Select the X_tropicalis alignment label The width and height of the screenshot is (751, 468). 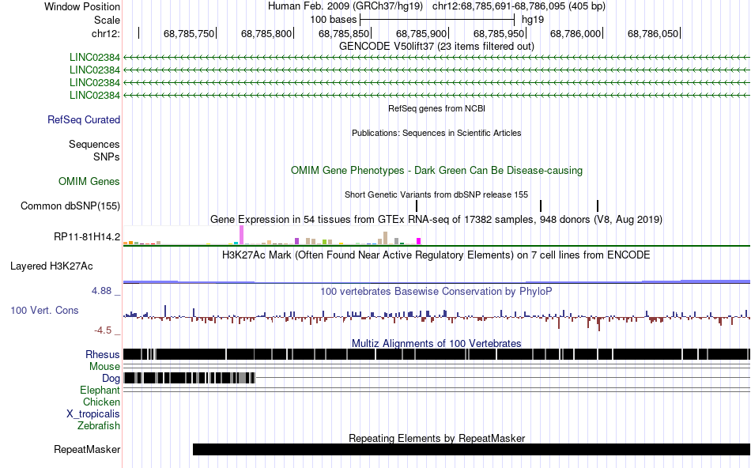tap(93, 414)
